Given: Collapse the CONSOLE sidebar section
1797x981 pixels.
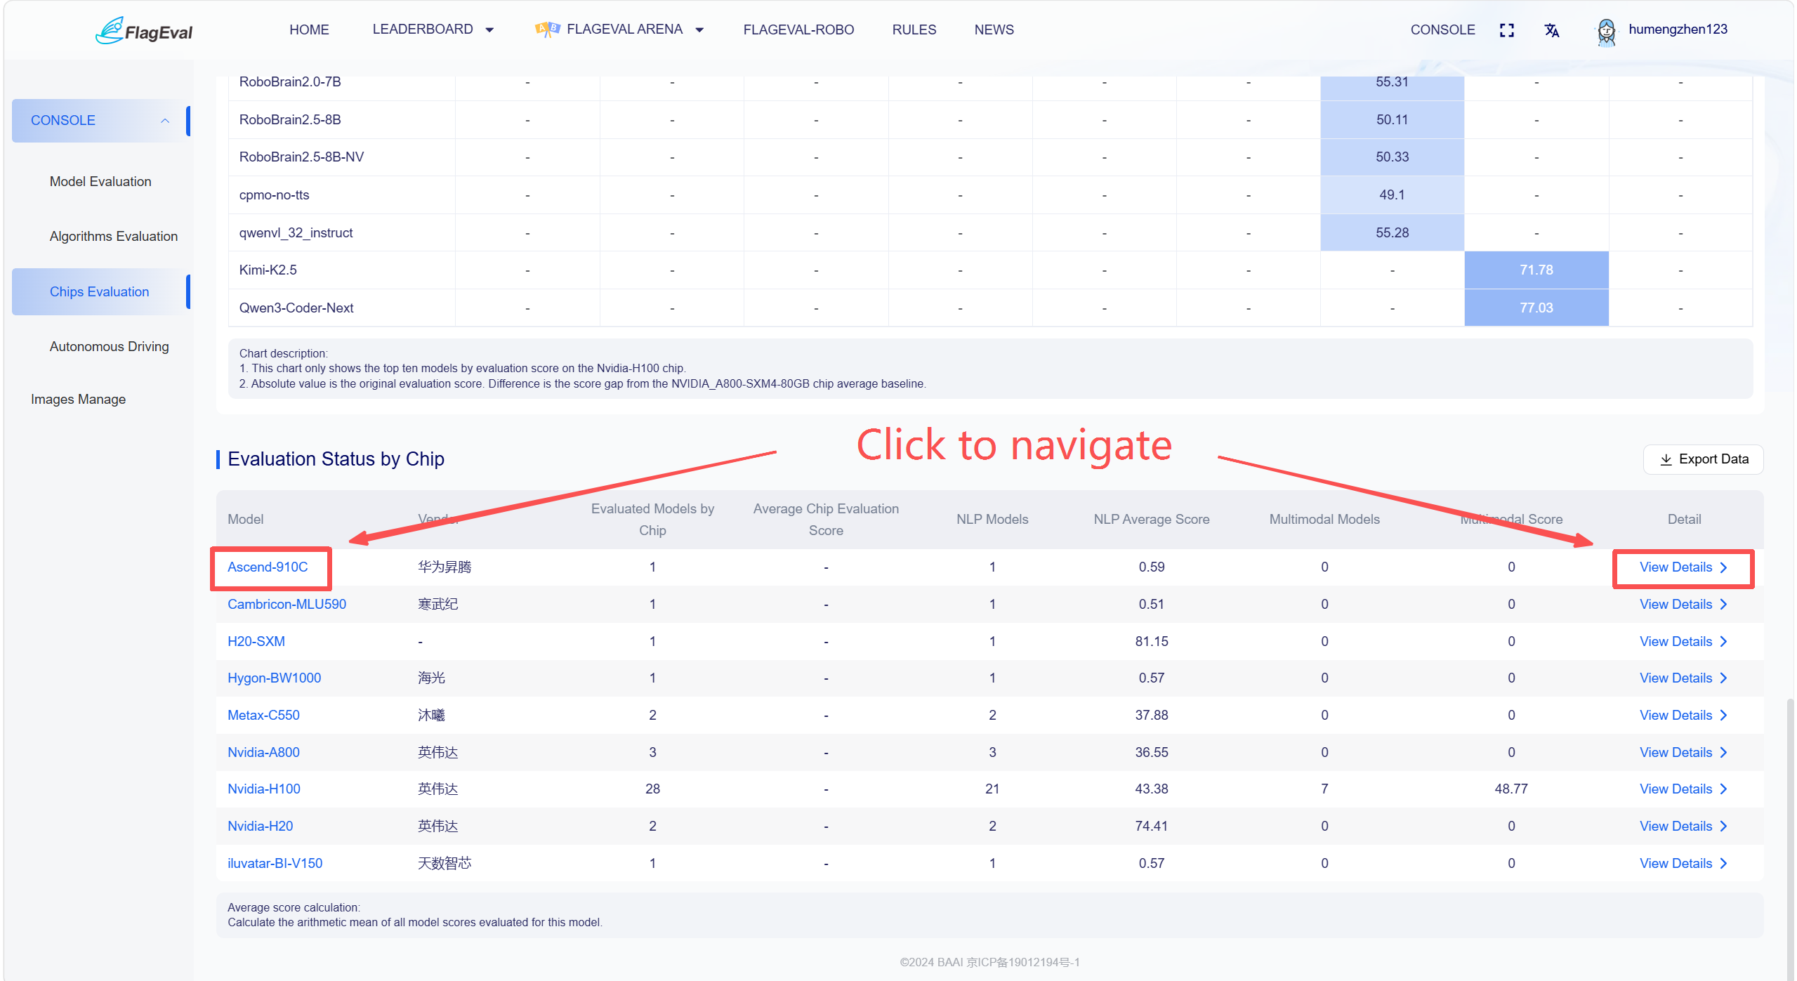Looking at the screenshot, I should tap(165, 121).
